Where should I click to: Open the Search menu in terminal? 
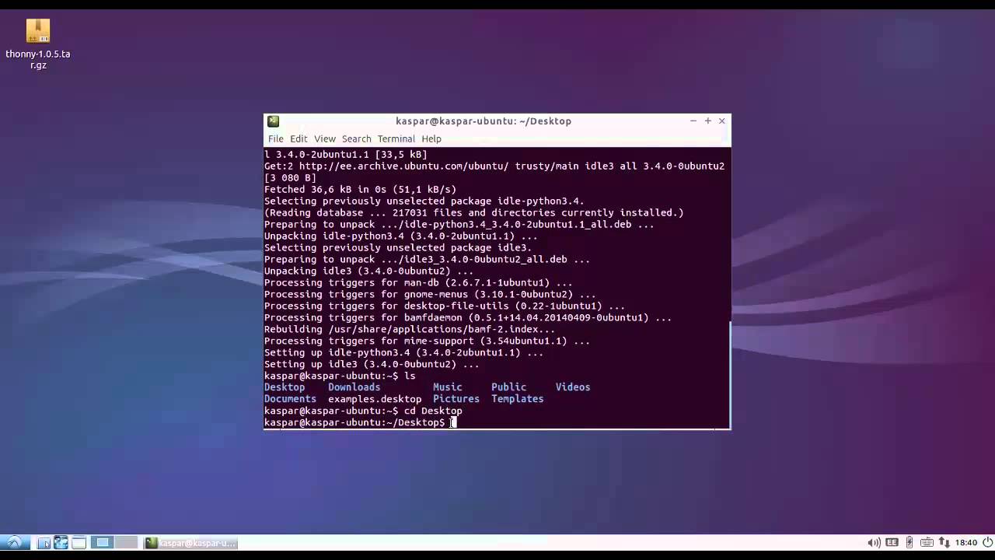click(x=357, y=138)
